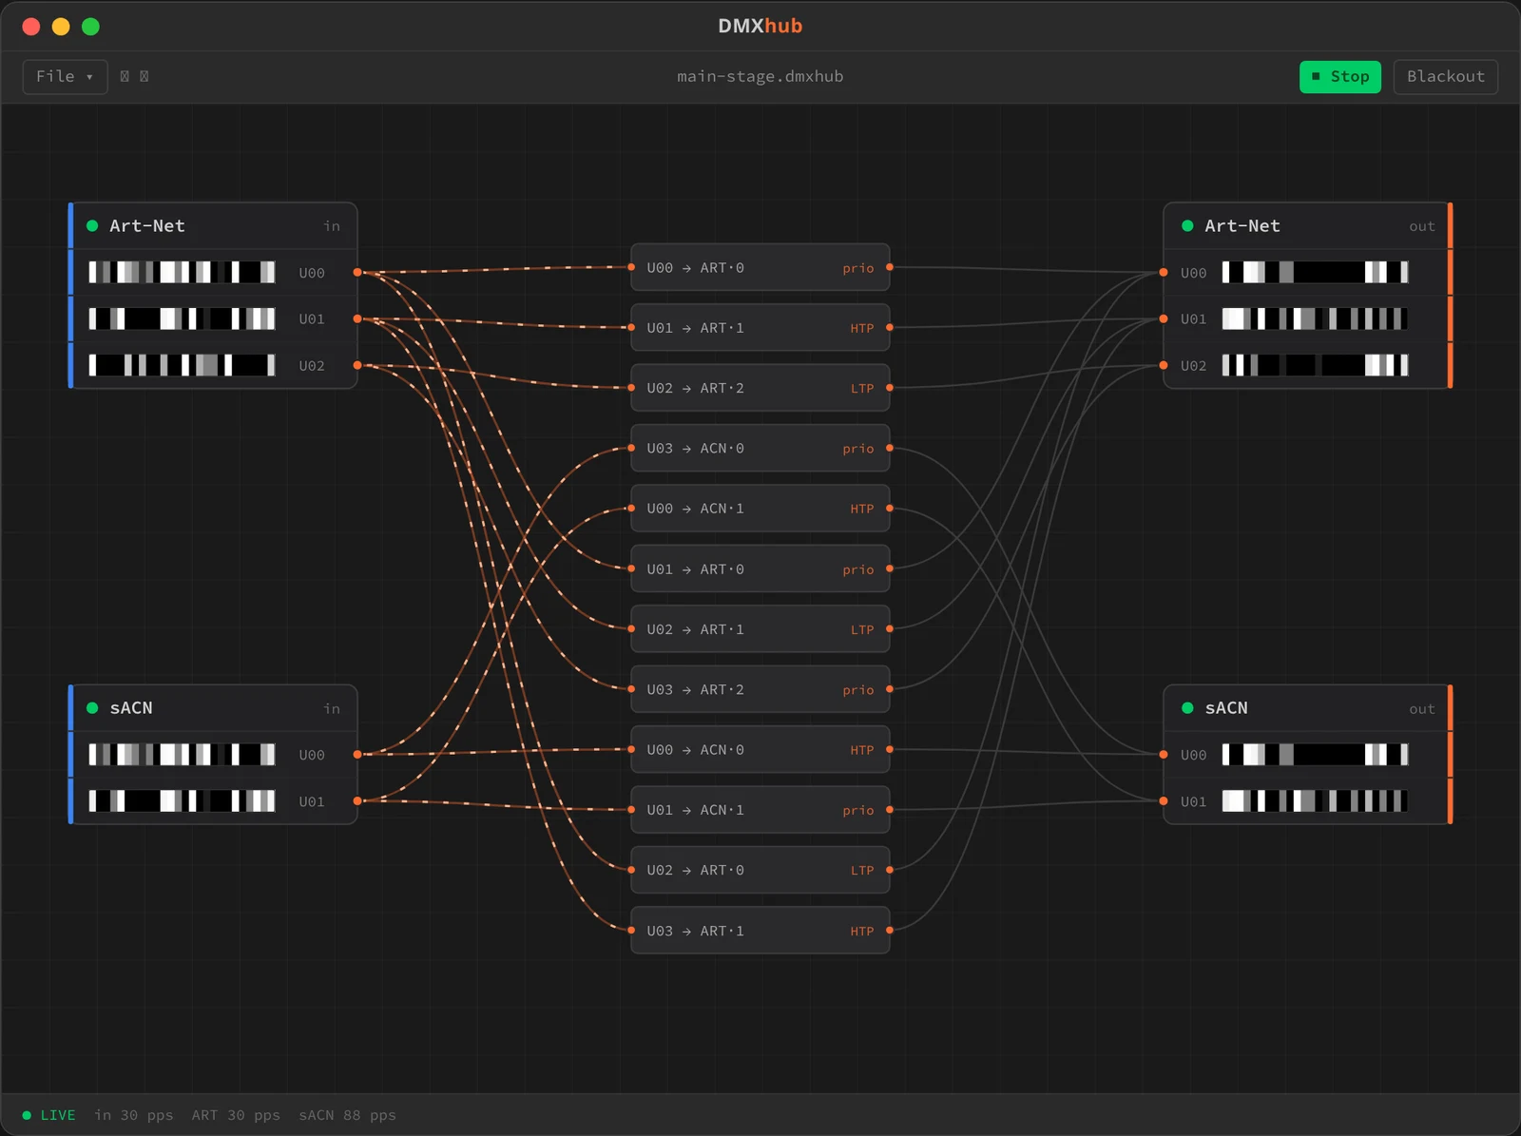This screenshot has height=1136, width=1521.
Task: Click output port of Art-Net in U02
Action: coord(357,365)
